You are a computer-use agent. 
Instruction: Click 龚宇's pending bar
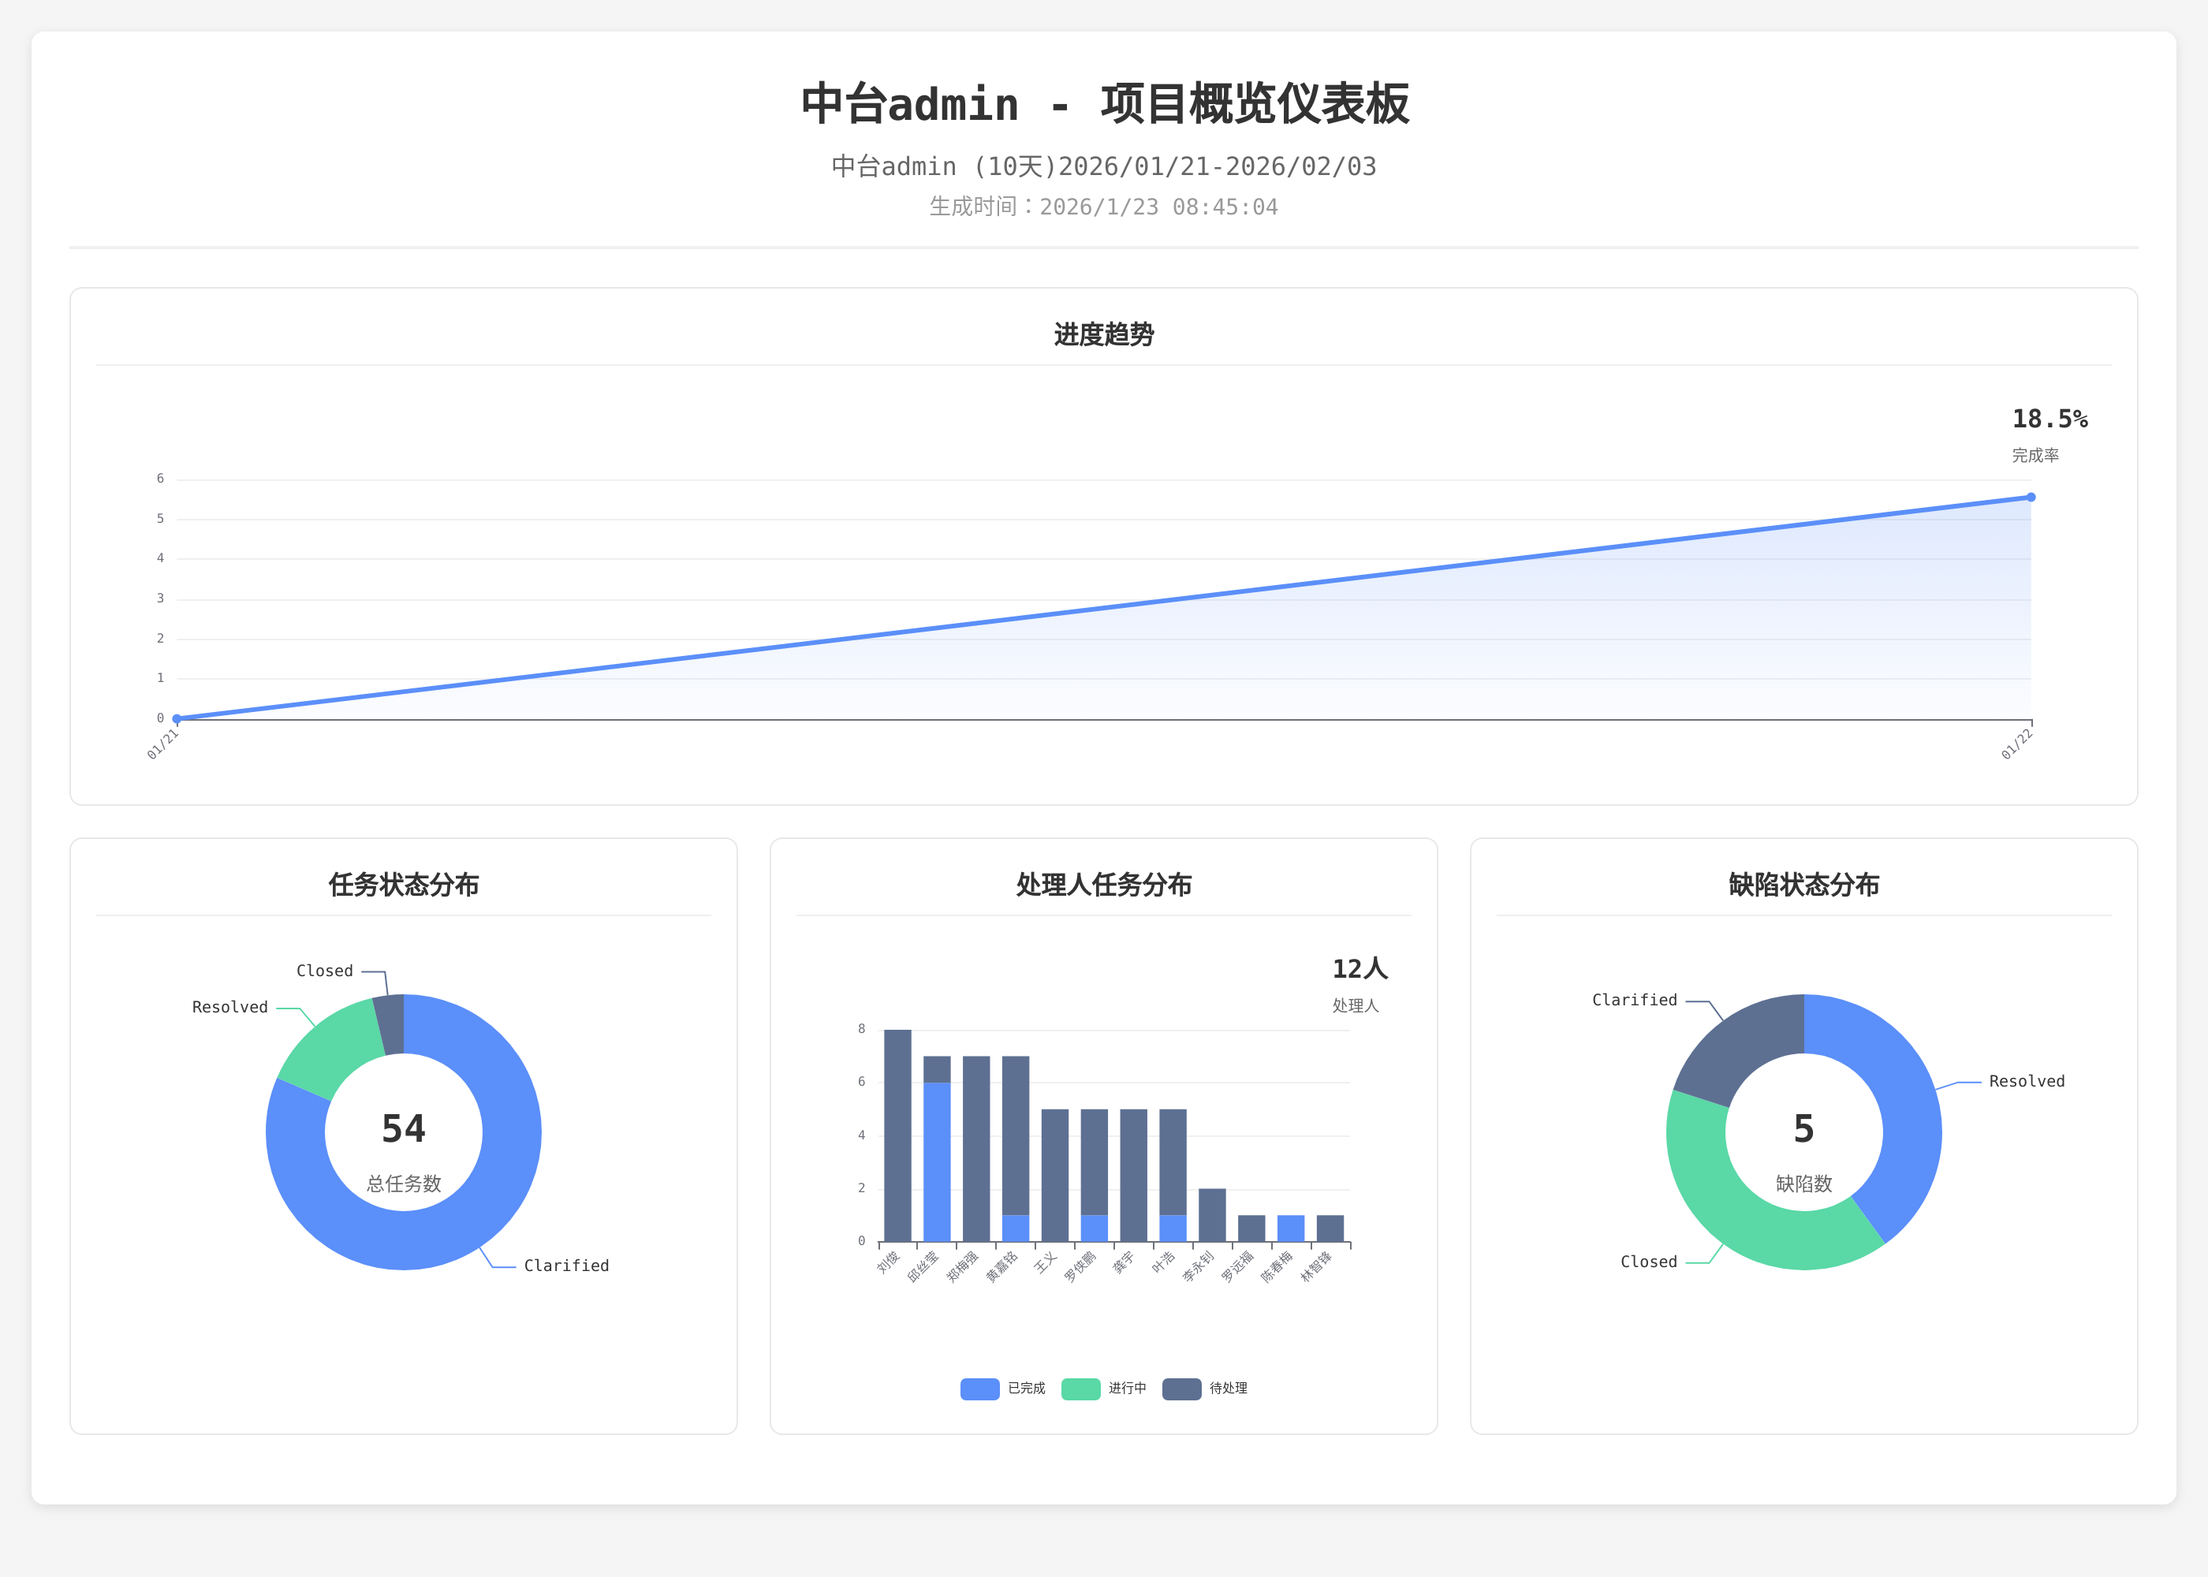point(1133,1175)
